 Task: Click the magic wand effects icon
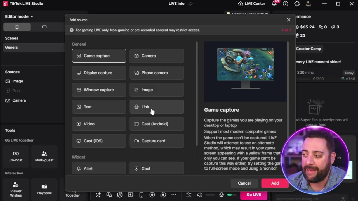pyautogui.click(x=98, y=195)
